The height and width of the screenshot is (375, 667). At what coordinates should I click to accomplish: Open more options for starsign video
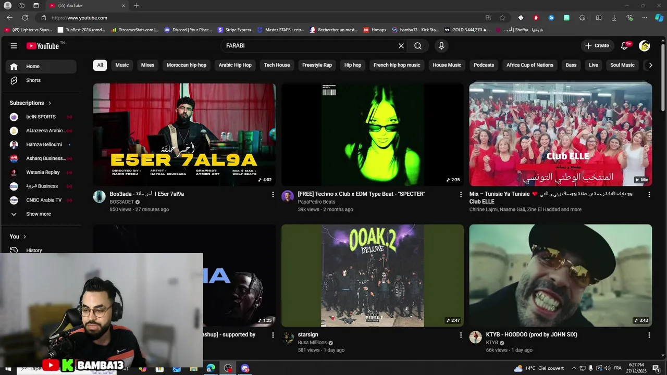[x=461, y=335]
